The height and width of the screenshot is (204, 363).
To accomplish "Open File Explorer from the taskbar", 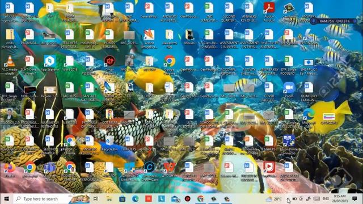I will tap(109, 199).
